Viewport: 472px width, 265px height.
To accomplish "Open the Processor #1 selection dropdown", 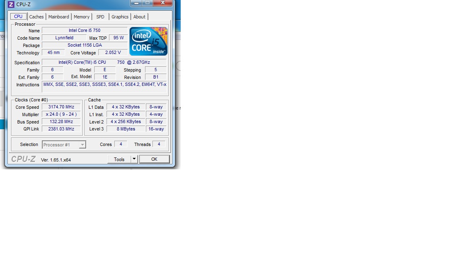I will [x=64, y=145].
